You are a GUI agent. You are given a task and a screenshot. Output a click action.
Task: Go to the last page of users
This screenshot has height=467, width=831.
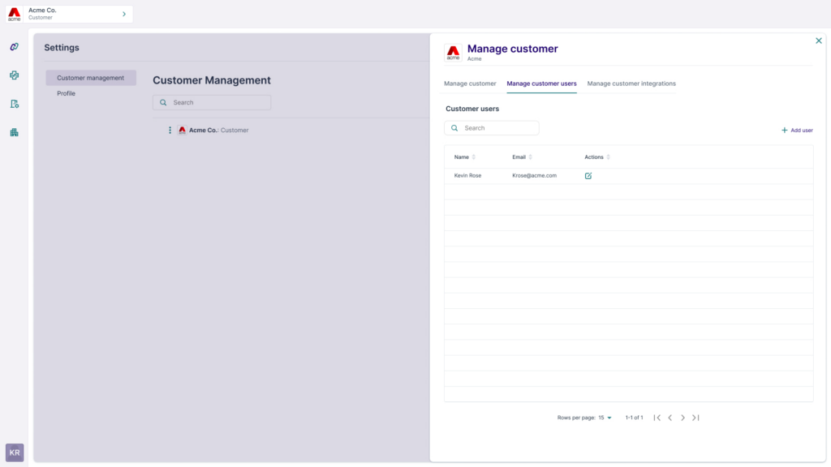(695, 418)
